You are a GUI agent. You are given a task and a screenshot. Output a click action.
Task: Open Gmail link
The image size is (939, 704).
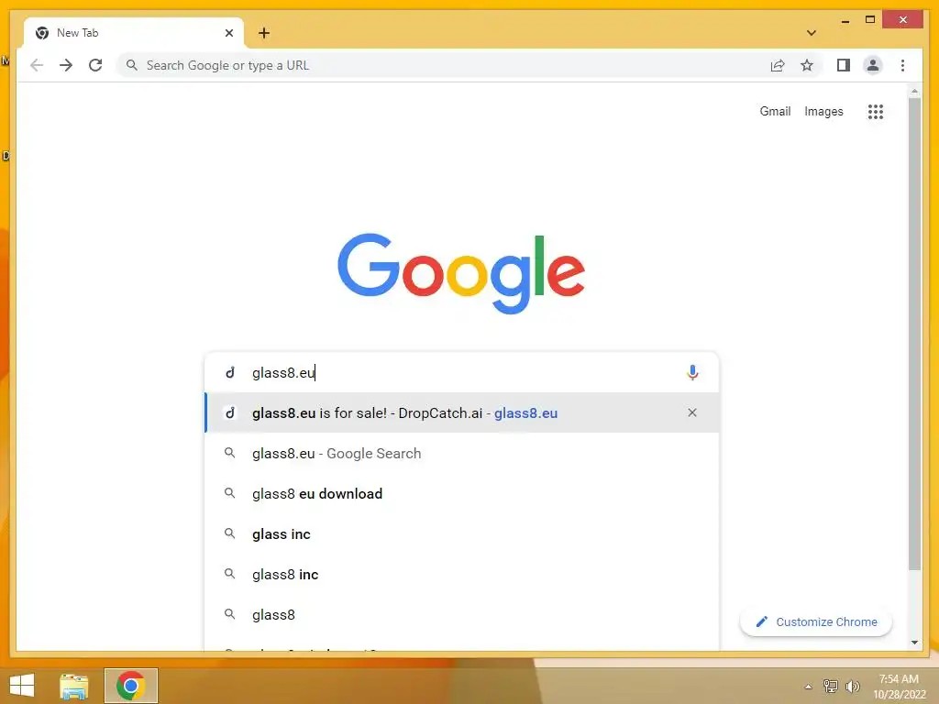(775, 111)
